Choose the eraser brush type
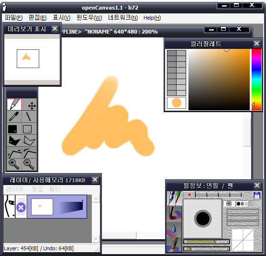The image size is (266, 256). tap(174, 244)
